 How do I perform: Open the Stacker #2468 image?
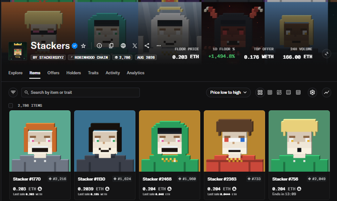(169, 141)
